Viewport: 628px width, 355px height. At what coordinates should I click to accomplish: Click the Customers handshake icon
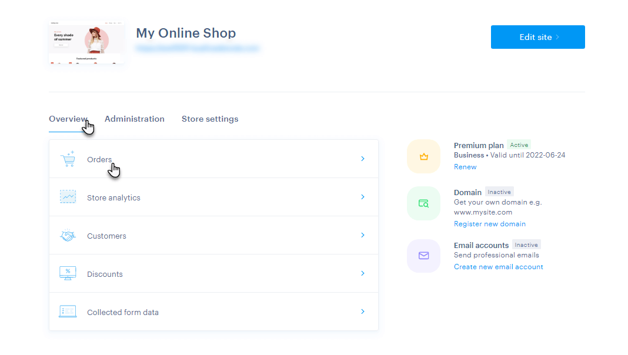68,236
